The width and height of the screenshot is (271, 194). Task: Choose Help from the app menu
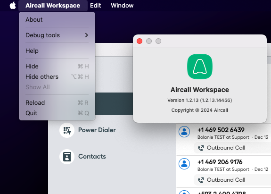click(57, 51)
